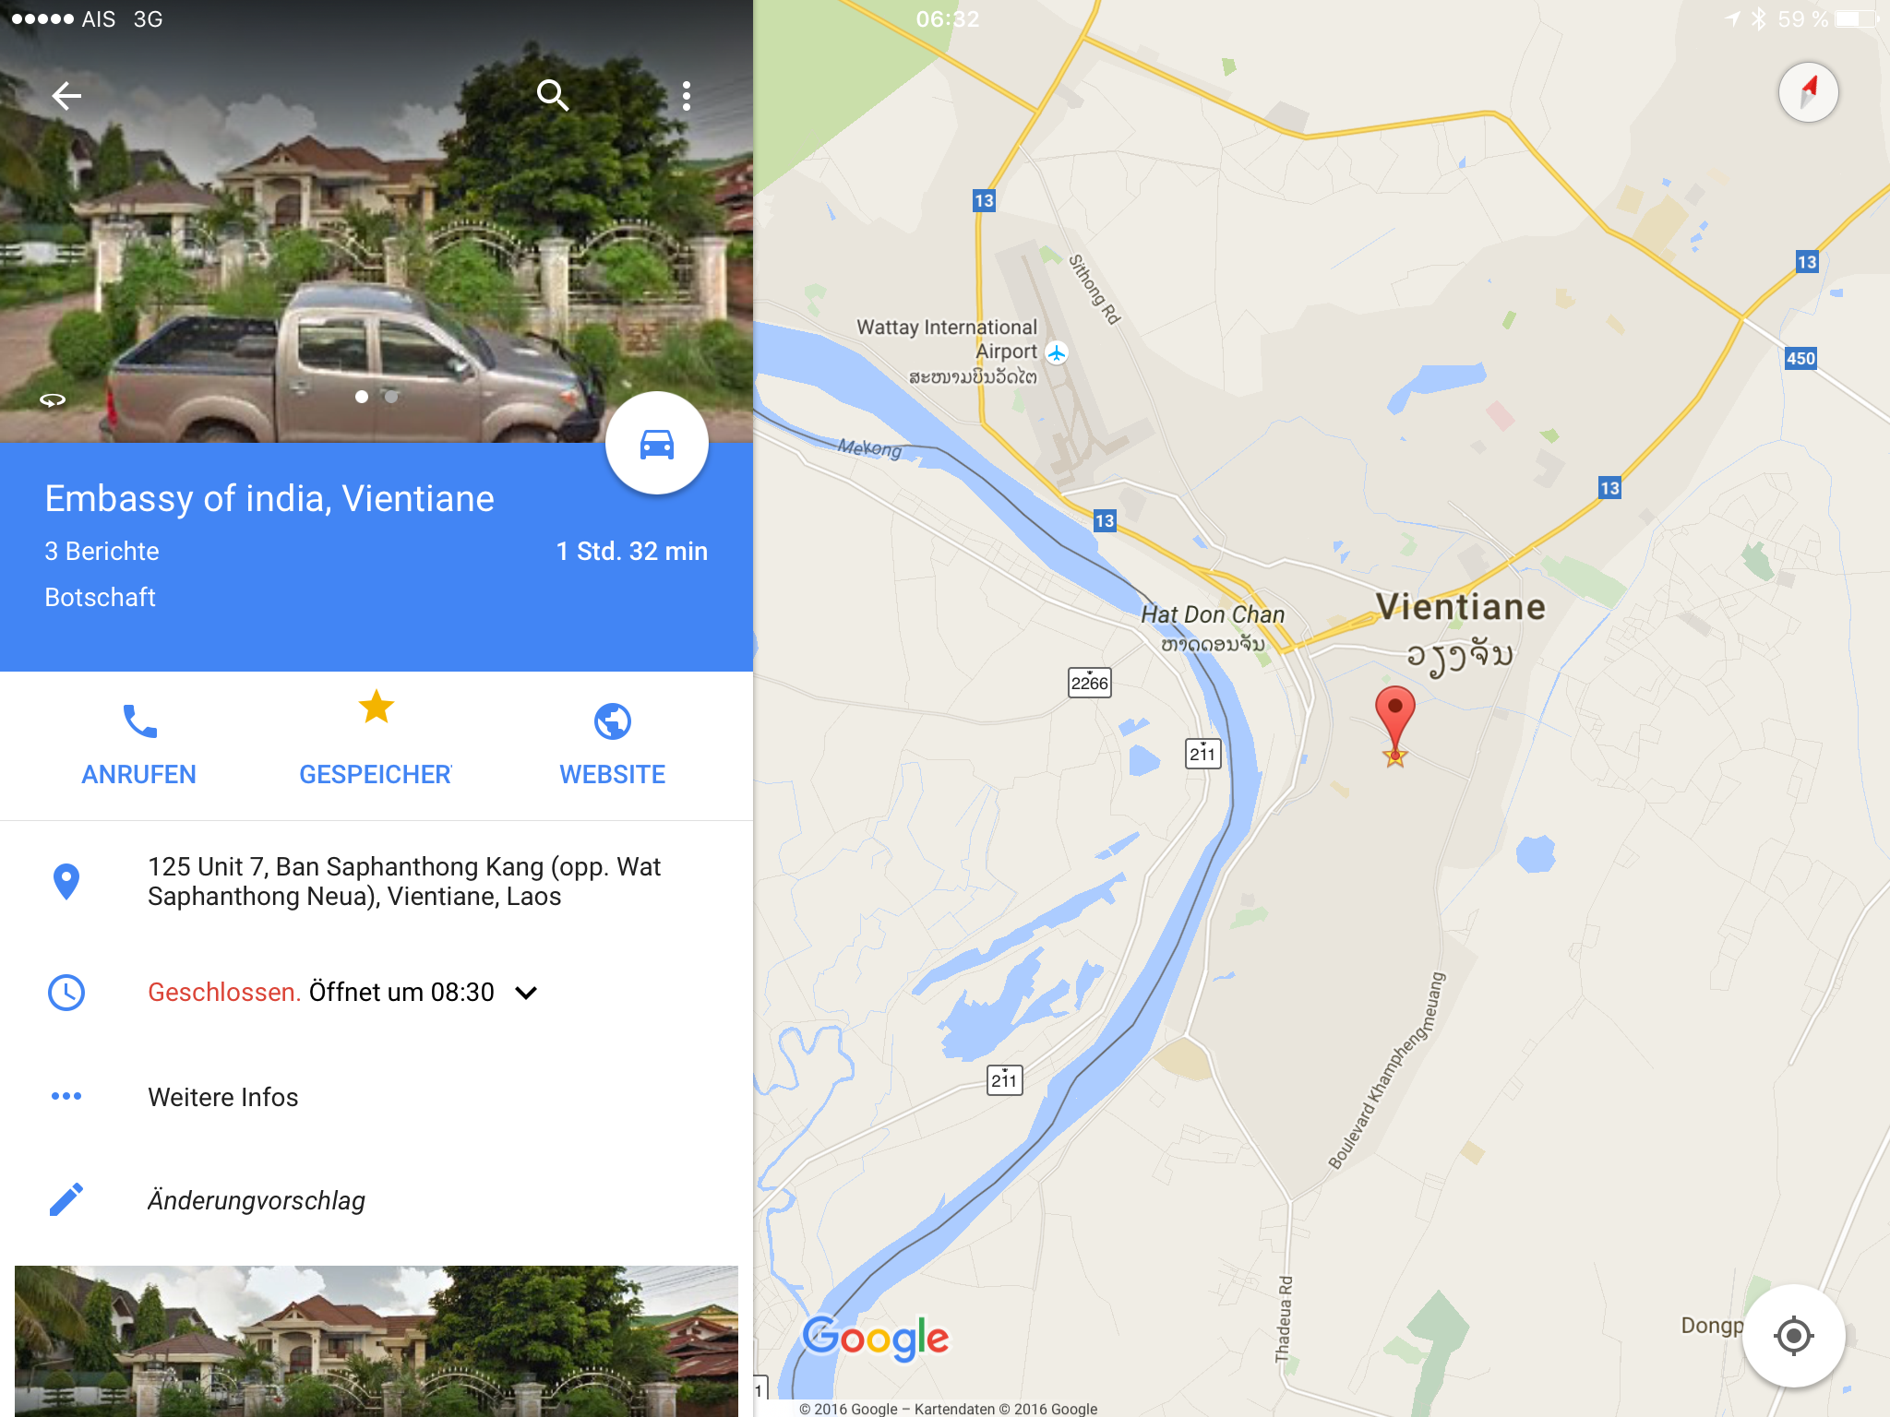The image size is (1890, 1417).
Task: Reset map orientation using compass icon
Action: [x=1808, y=91]
